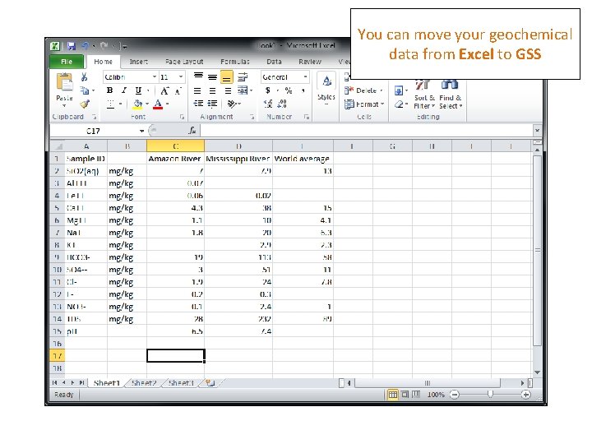Switch to the Formulas tab
The height and width of the screenshot is (444, 592).
pyautogui.click(x=235, y=62)
